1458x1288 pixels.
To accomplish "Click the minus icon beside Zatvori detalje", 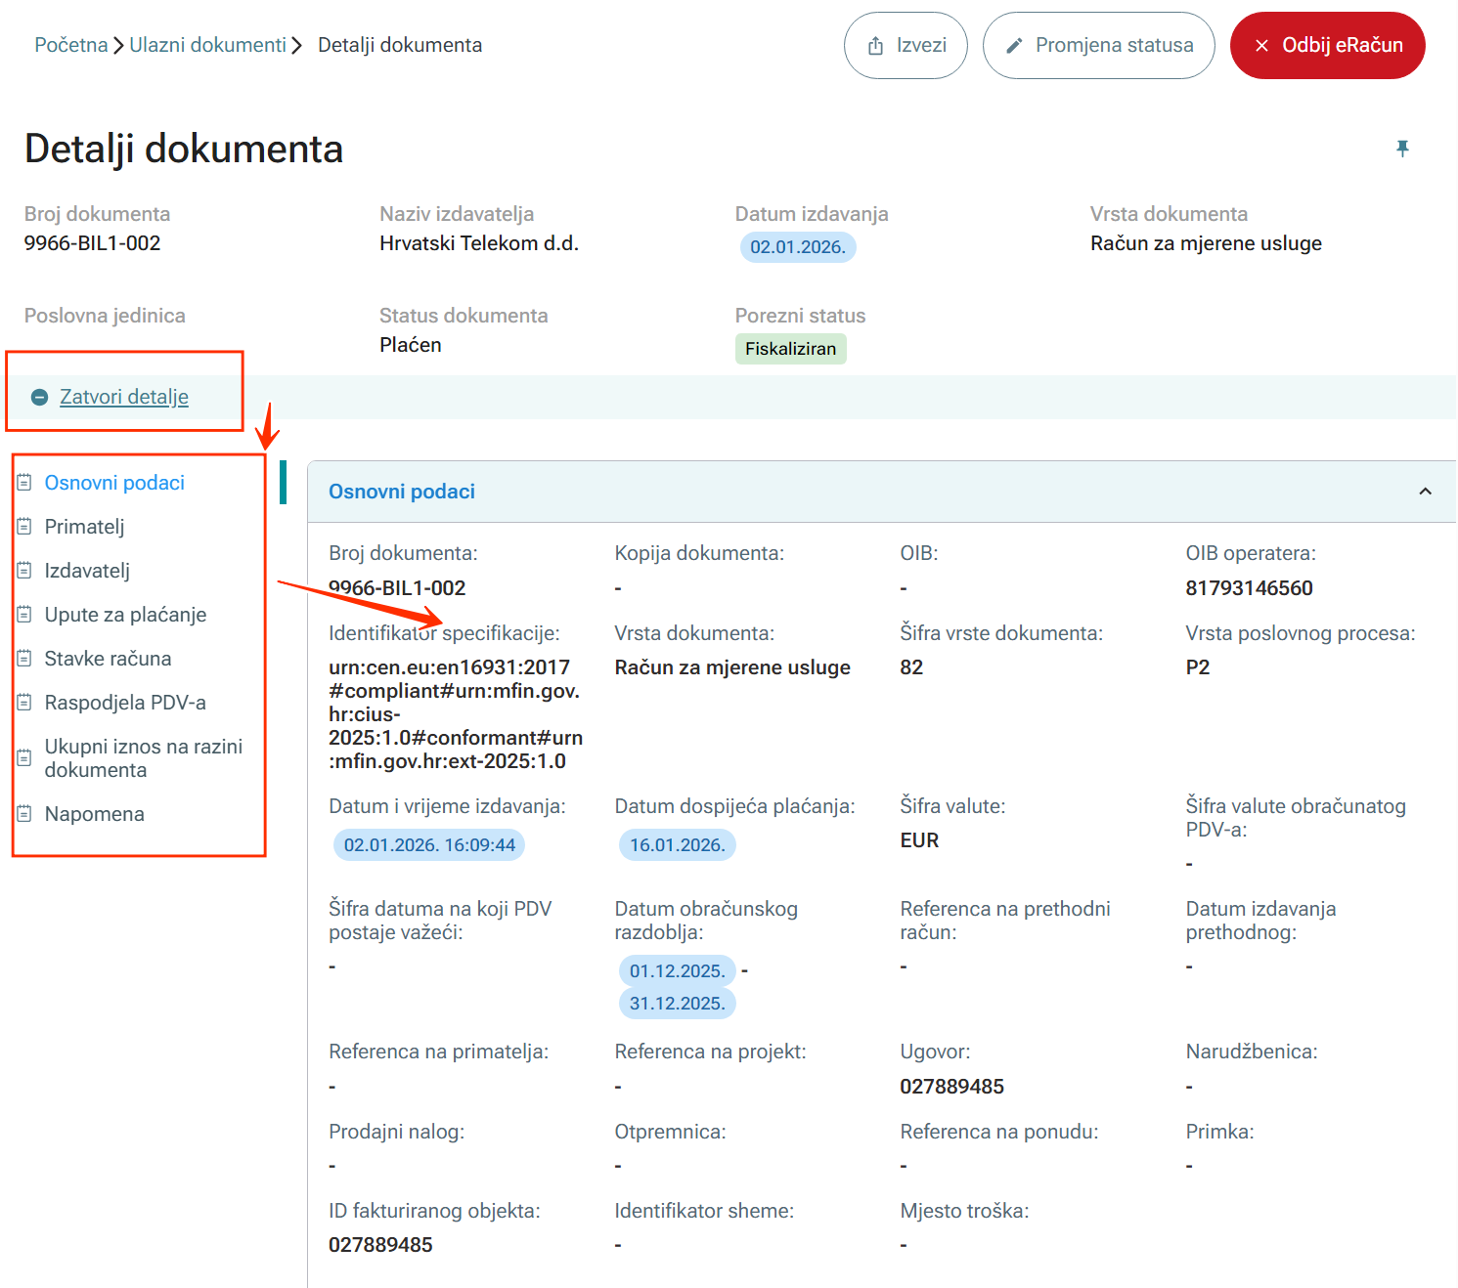I will [39, 397].
